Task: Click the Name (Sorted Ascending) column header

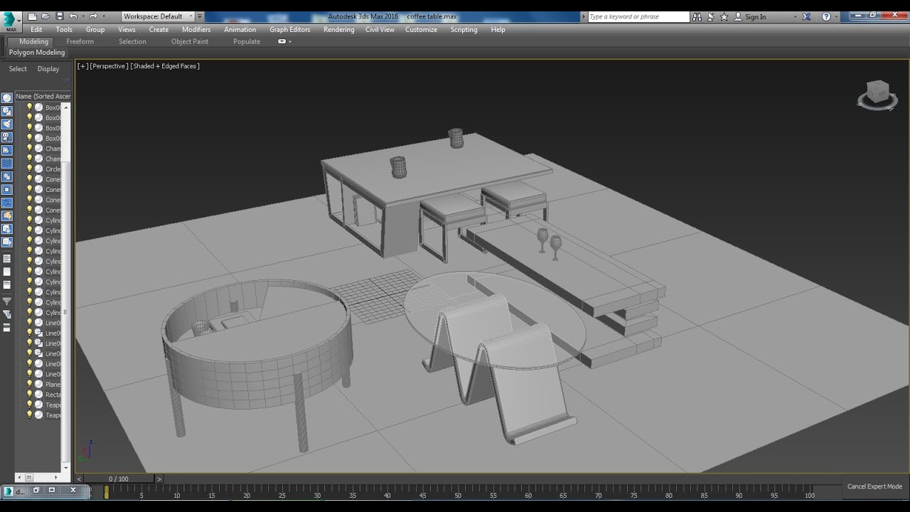Action: click(43, 96)
